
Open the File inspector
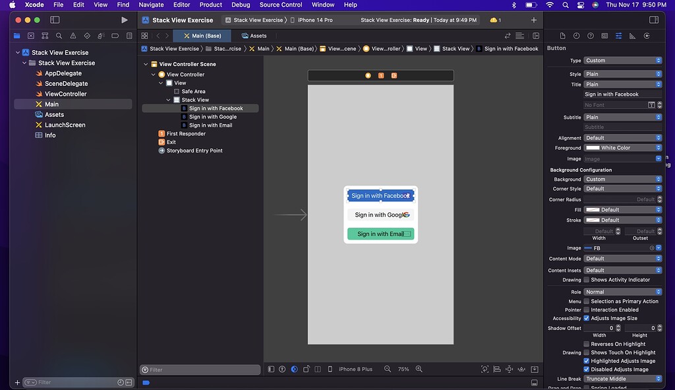coord(563,36)
